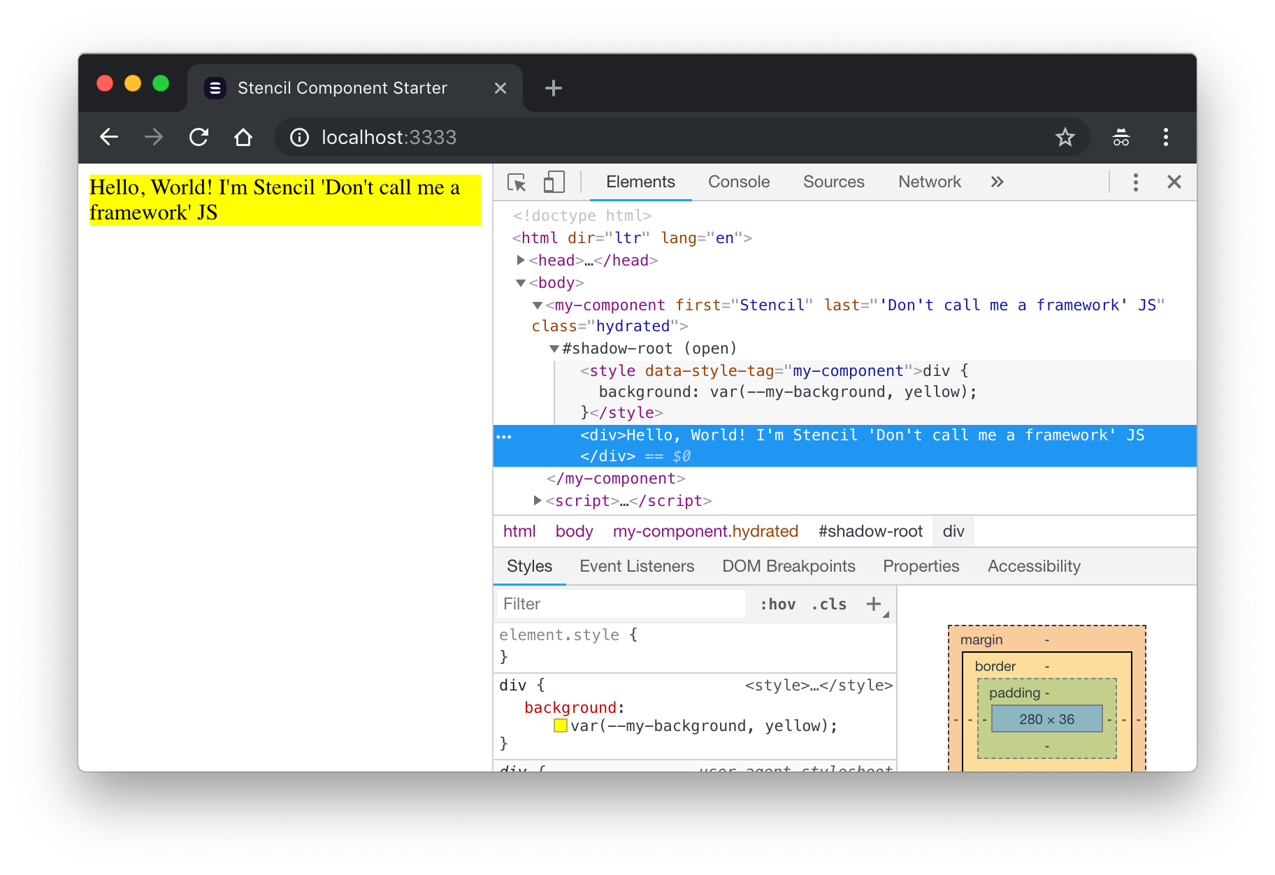Screen dimensions: 1275x875
Task: Add a new style rule
Action: tap(874, 604)
